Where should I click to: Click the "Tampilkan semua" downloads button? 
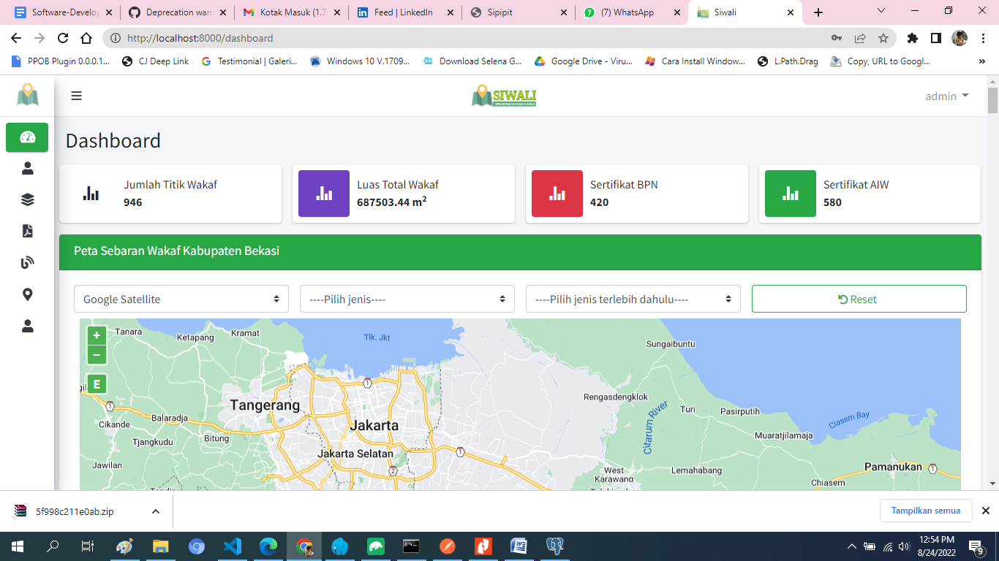925,511
